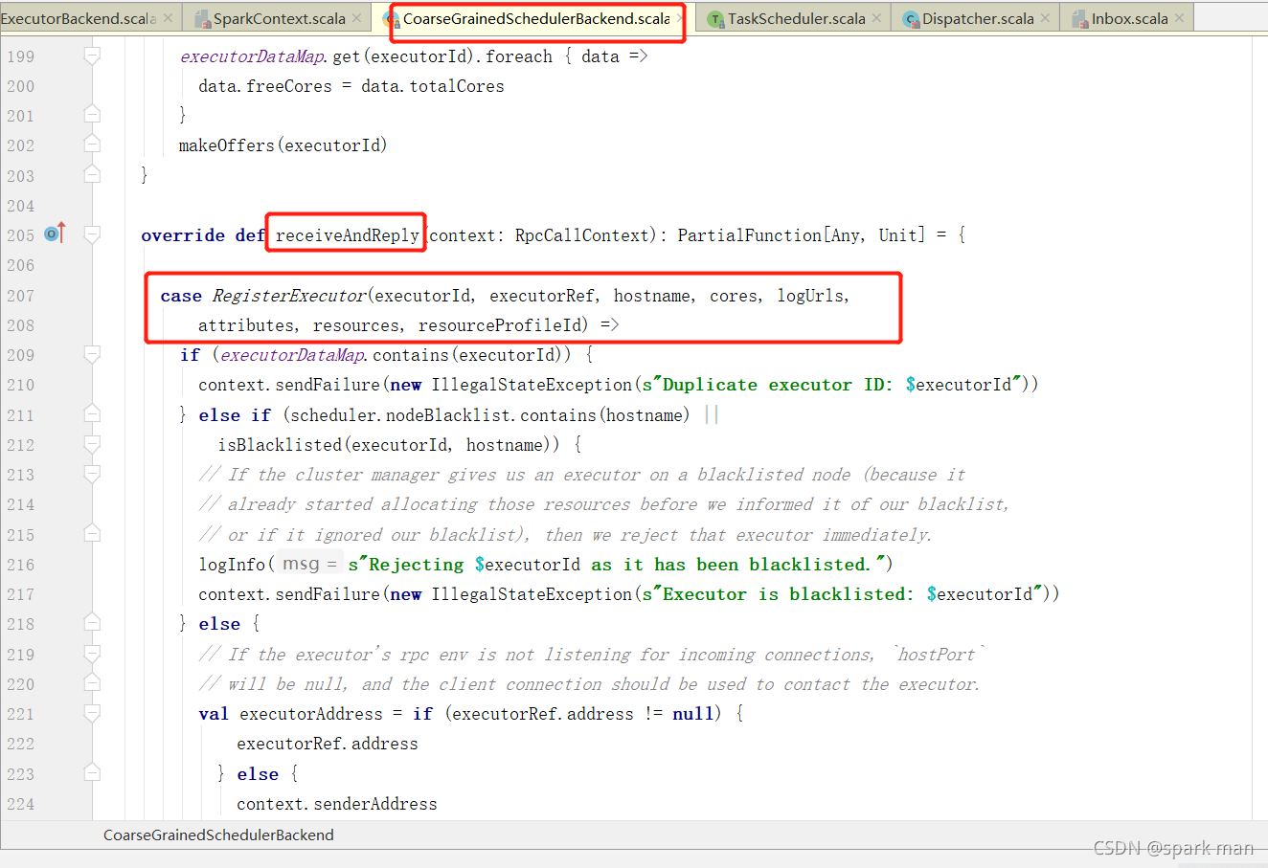Click the 'msg =' parameter hint in logInfo
The height and width of the screenshot is (868, 1268).
click(x=309, y=565)
